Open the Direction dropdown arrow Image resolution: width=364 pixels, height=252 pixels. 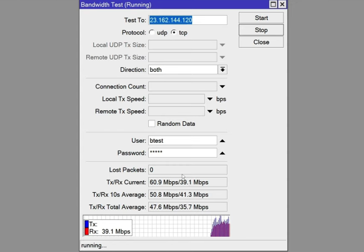click(222, 70)
